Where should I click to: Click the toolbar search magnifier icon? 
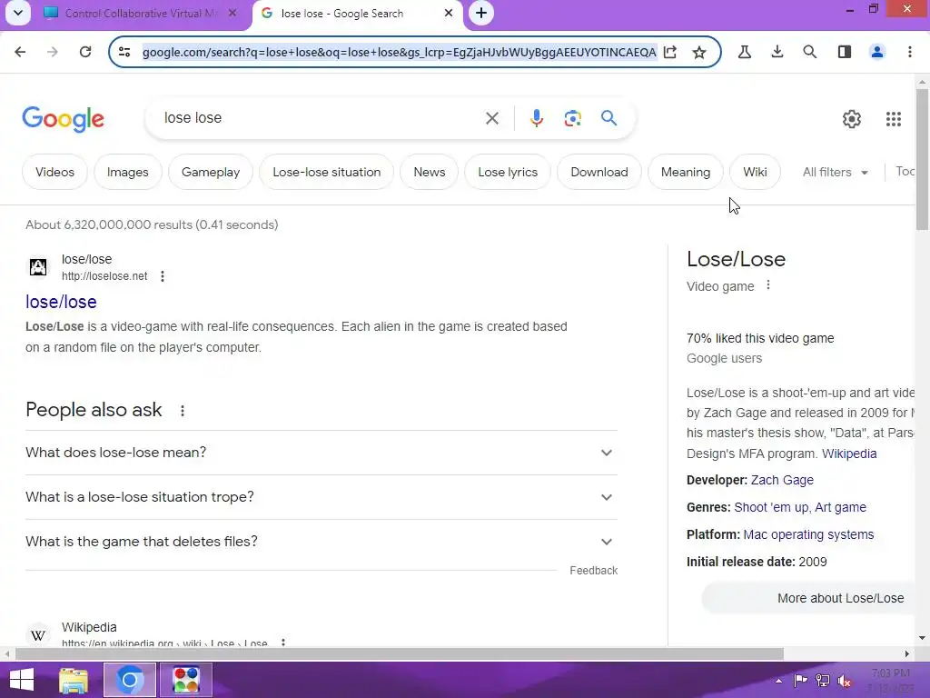(x=809, y=52)
